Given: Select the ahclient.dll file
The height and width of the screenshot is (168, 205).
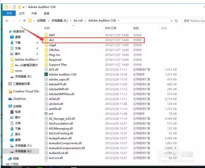Looking at the screenshot, I should coord(56,104).
